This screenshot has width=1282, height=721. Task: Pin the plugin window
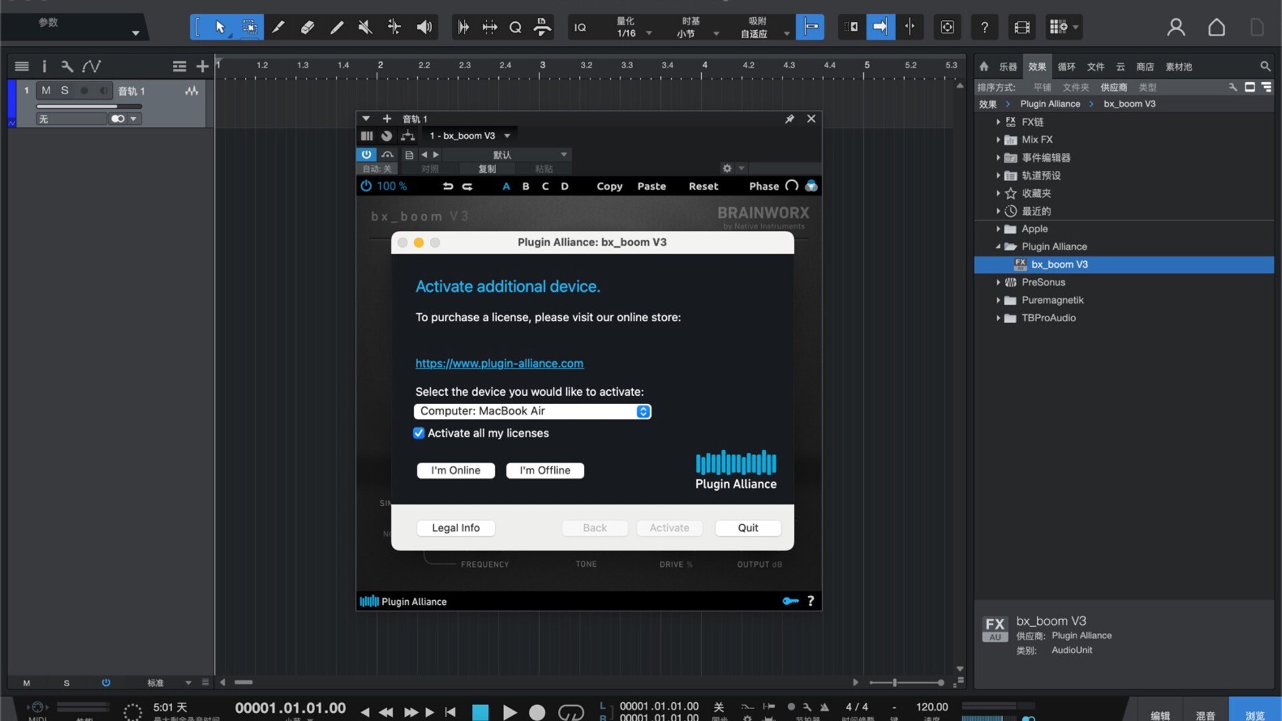[x=789, y=119]
